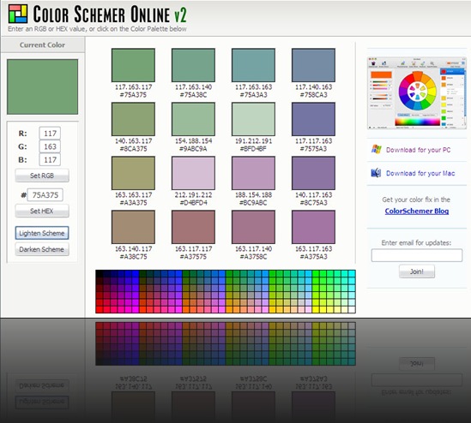This screenshot has height=423, width=471.
Task: Open the Download for your PC link
Action: [418, 150]
